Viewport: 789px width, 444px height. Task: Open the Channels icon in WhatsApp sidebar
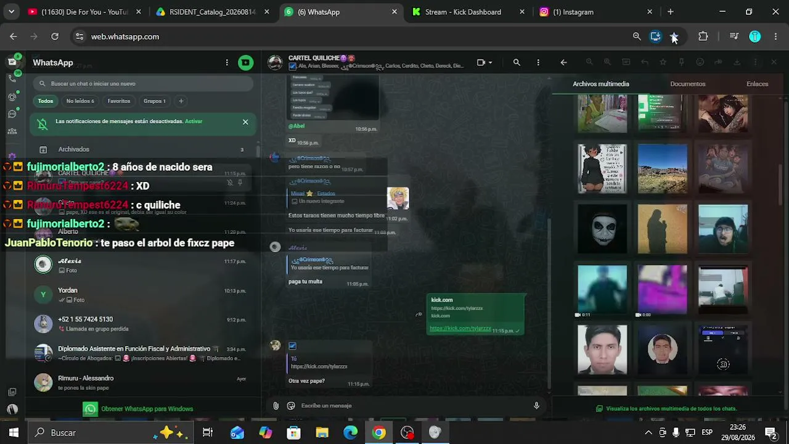click(x=12, y=114)
